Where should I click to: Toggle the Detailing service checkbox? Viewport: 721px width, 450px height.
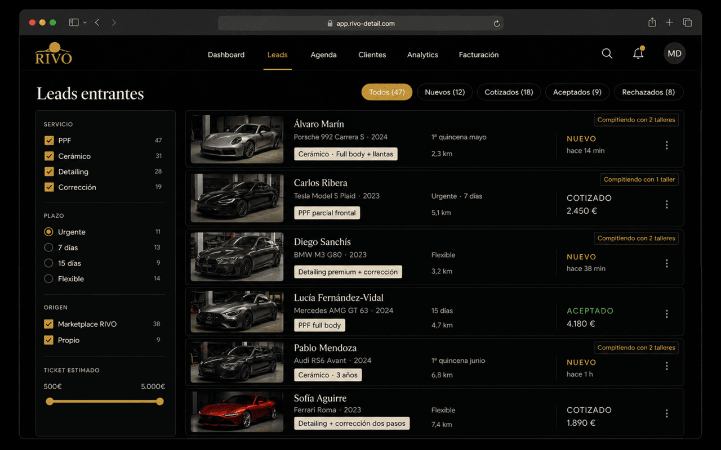[49, 172]
